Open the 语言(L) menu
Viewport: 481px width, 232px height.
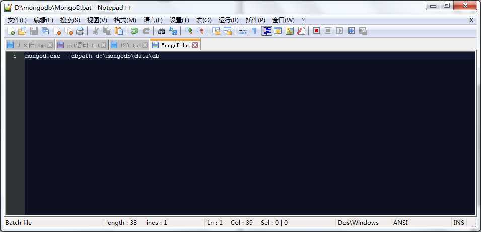153,20
